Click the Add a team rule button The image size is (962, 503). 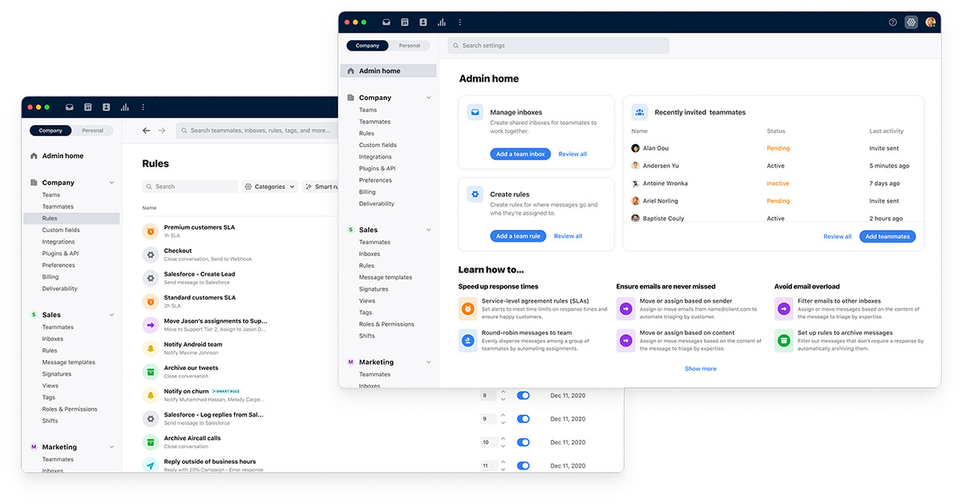pos(518,236)
